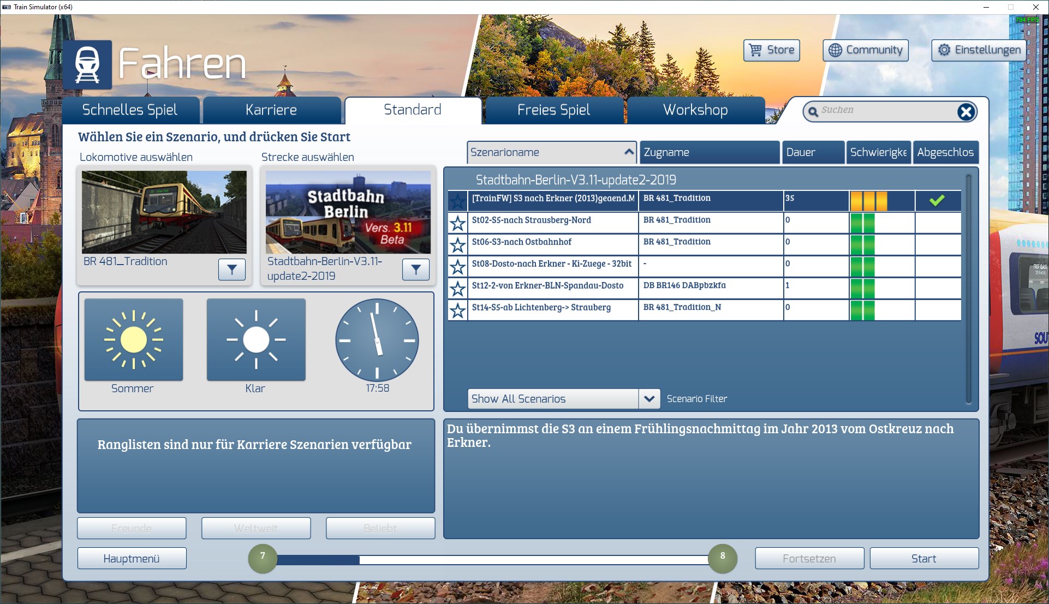Click the Sommer season icon

click(x=134, y=339)
